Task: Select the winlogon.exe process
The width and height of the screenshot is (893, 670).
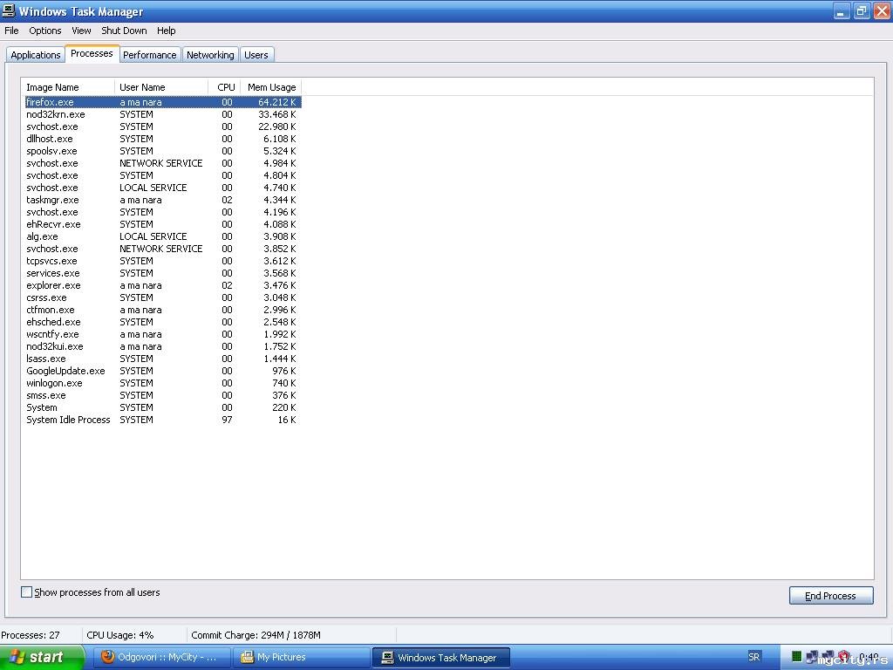Action: pos(162,383)
